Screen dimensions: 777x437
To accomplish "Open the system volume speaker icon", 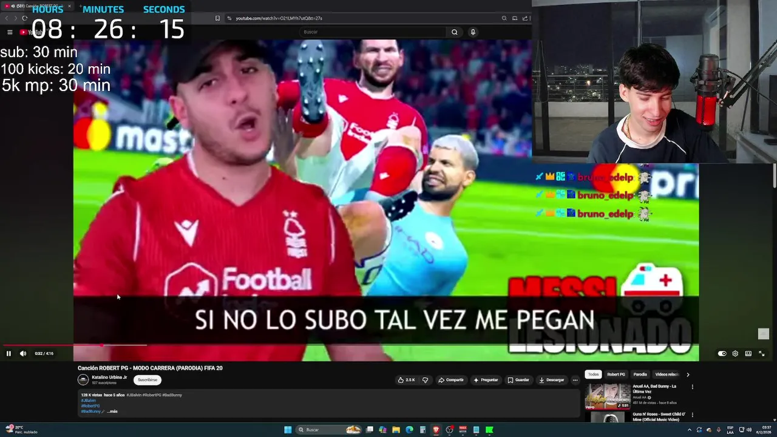I will [749, 430].
